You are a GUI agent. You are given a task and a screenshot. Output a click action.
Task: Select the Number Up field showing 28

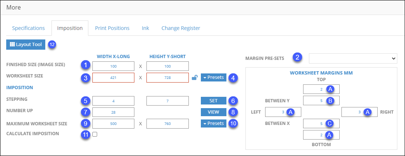point(113,112)
